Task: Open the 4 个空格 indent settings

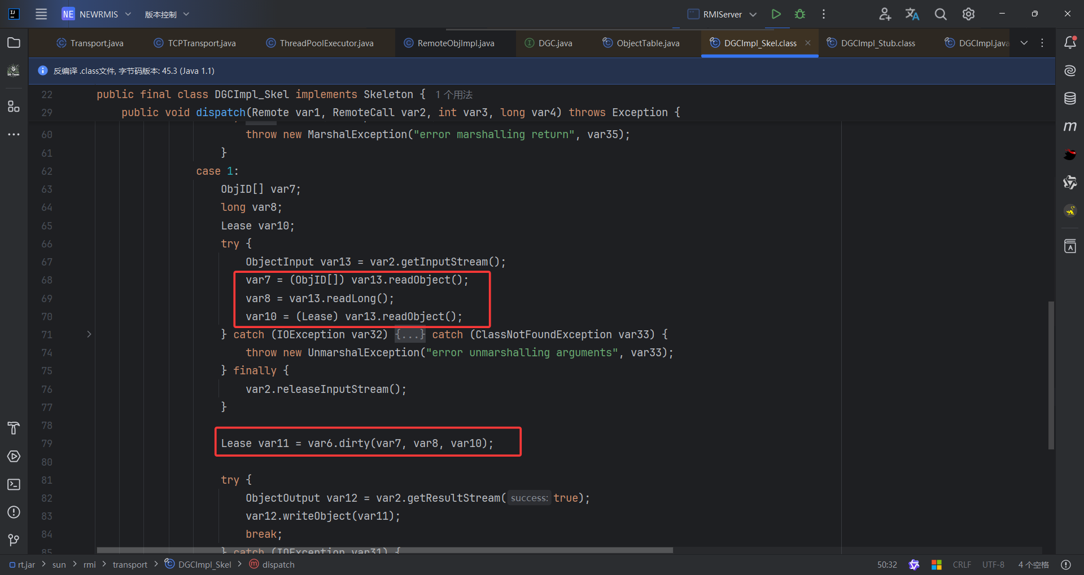Action: click(1033, 565)
